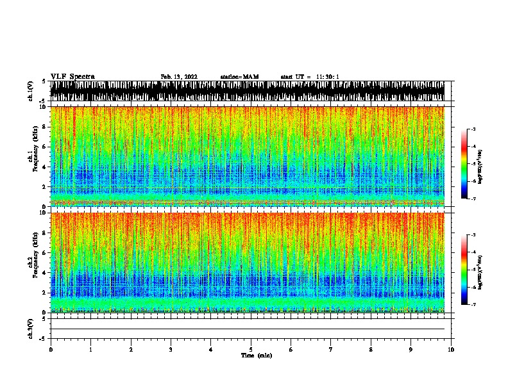Click the flat line in ch.3(V) panel
Screen dimensions: 508x392
click(247, 329)
